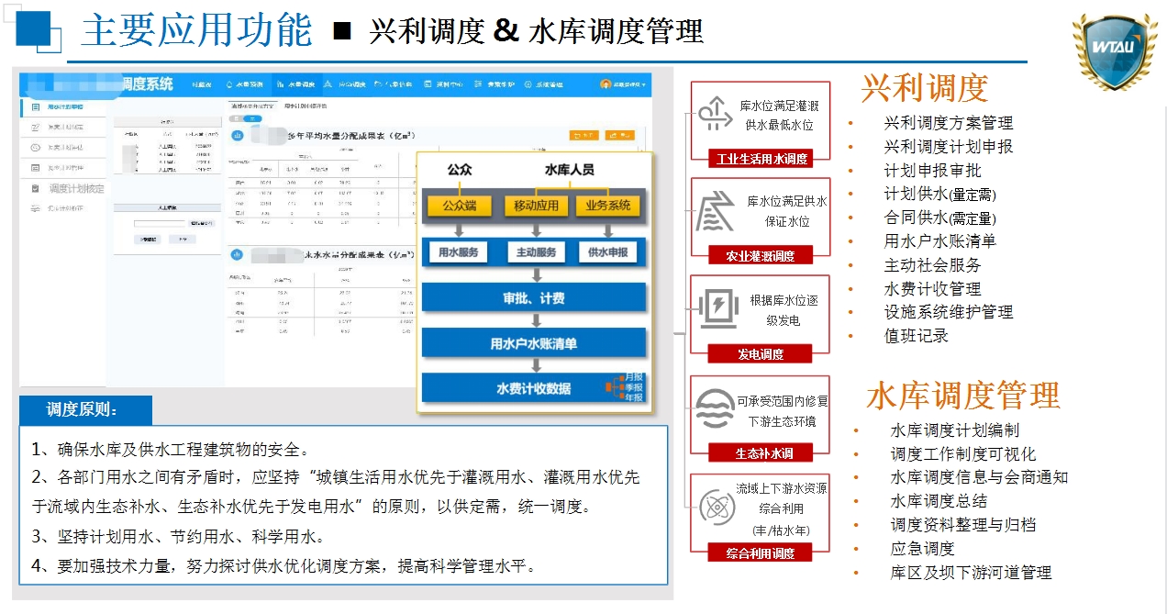Open the 用水计划申报详情 sub-tab
Viewport: 1167px width, 614px height.
[305, 105]
